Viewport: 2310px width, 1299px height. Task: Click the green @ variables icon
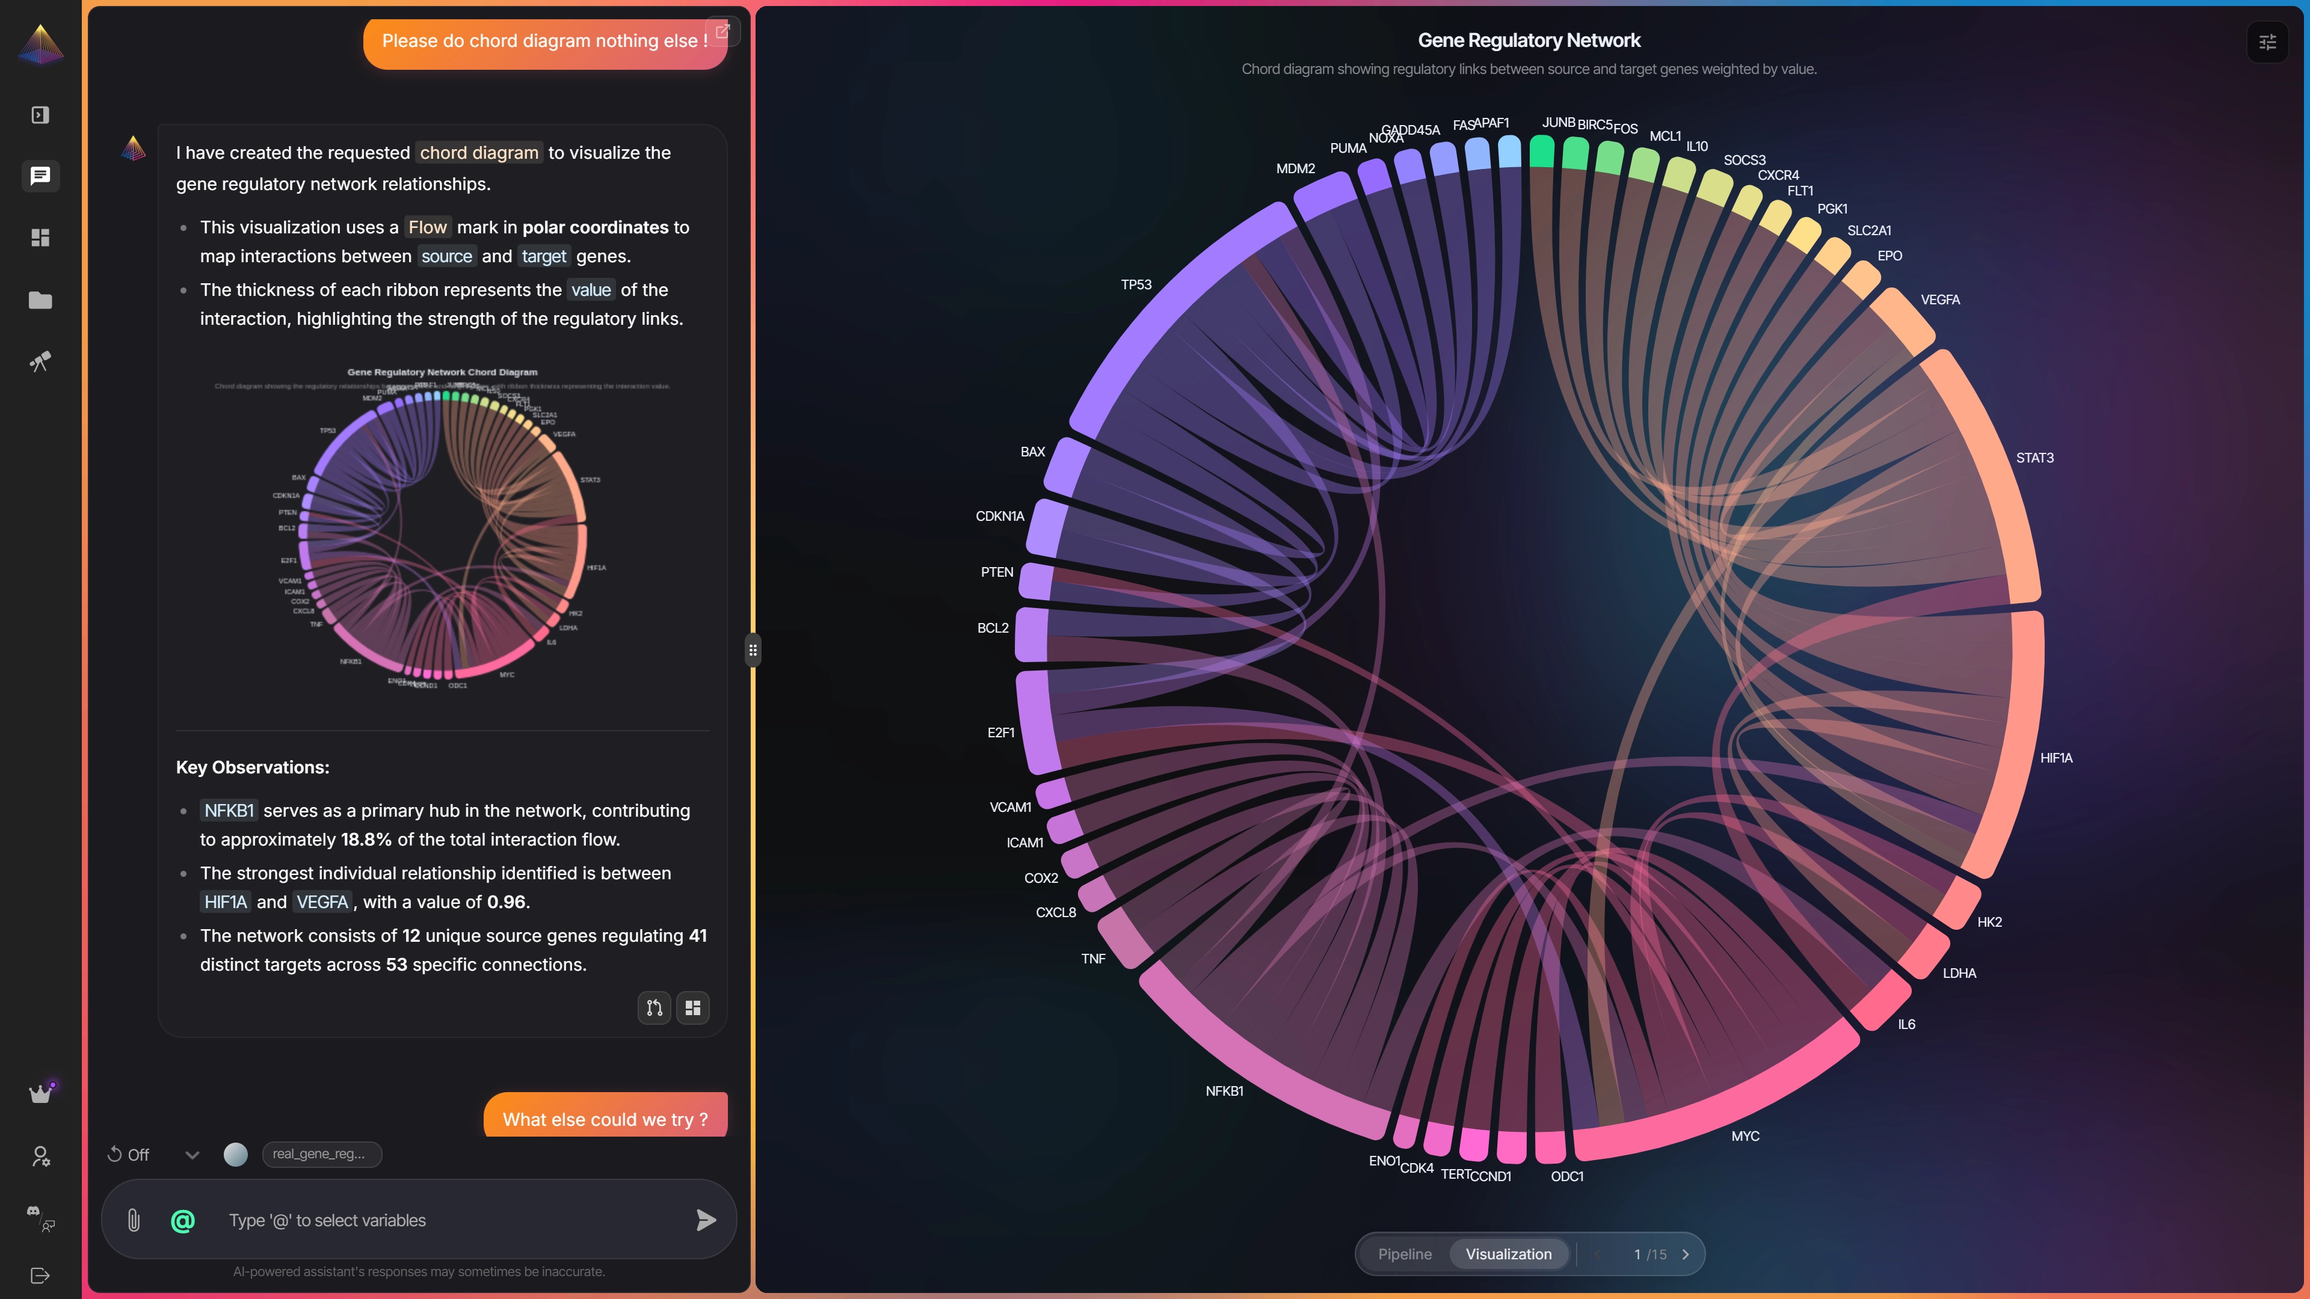183,1220
